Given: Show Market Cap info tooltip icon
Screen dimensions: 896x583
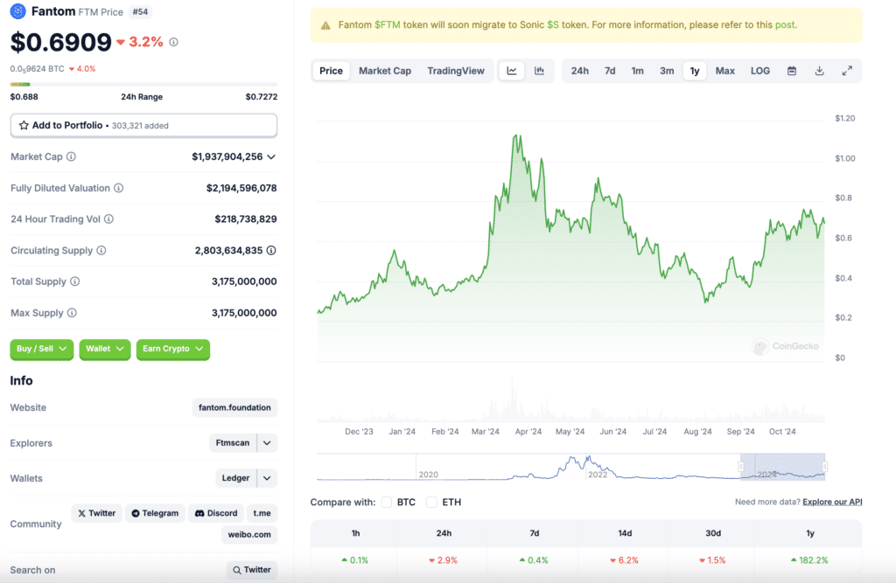Looking at the screenshot, I should click(x=71, y=156).
